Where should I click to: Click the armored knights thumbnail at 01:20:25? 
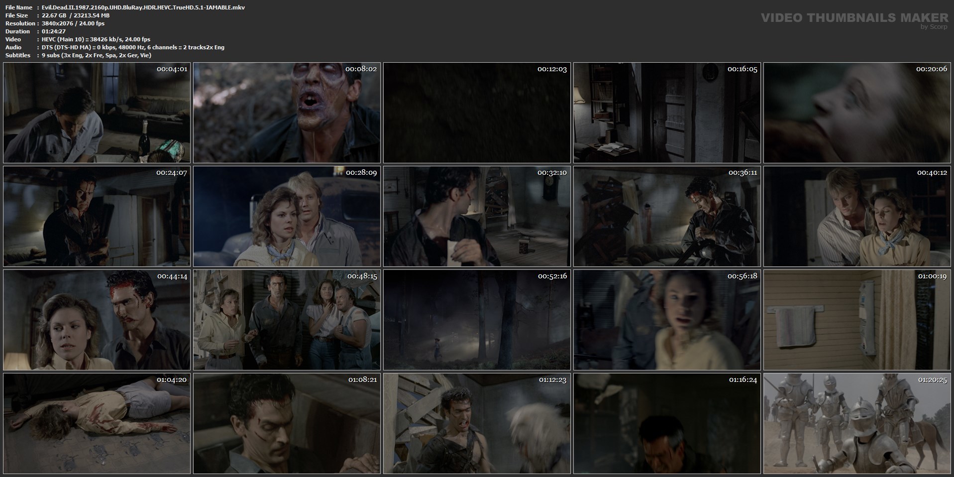coord(857,424)
